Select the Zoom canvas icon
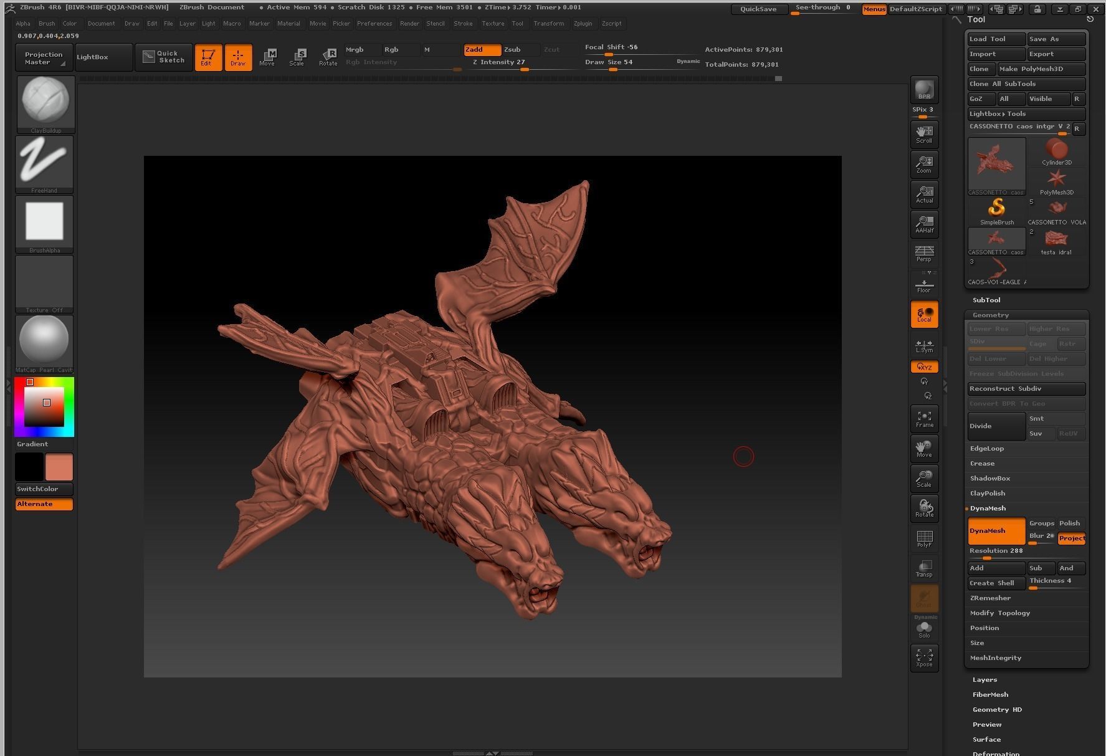The height and width of the screenshot is (756, 1106). pyautogui.click(x=924, y=165)
